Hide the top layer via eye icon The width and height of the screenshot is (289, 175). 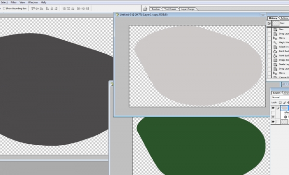[x=273, y=108]
